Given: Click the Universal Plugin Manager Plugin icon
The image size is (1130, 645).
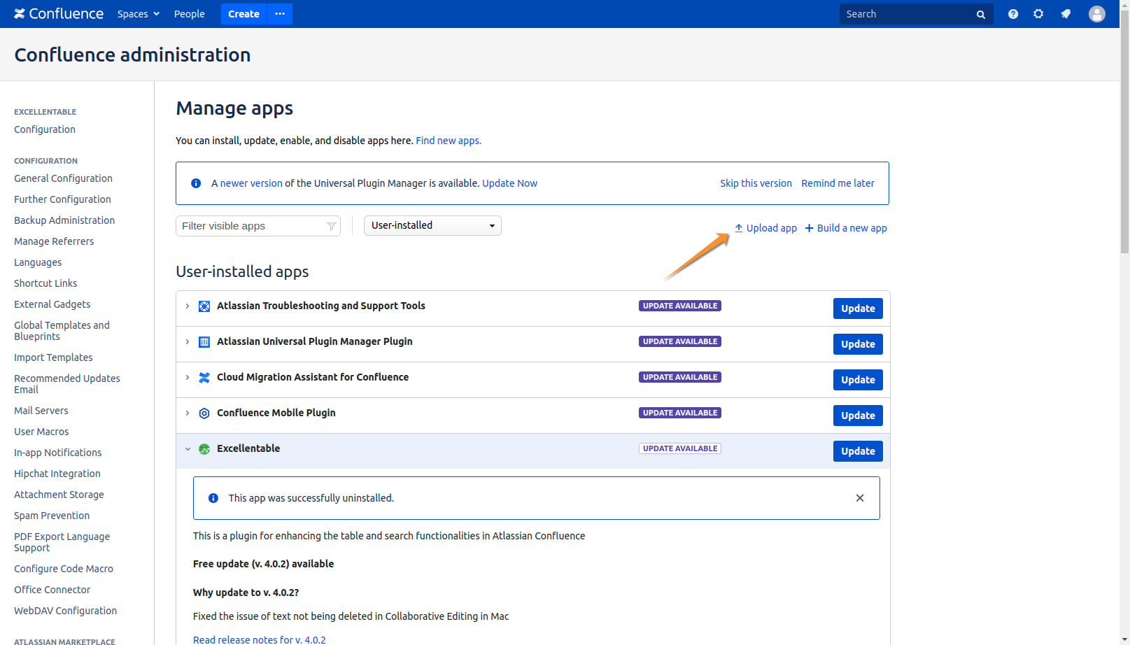Looking at the screenshot, I should coord(204,342).
